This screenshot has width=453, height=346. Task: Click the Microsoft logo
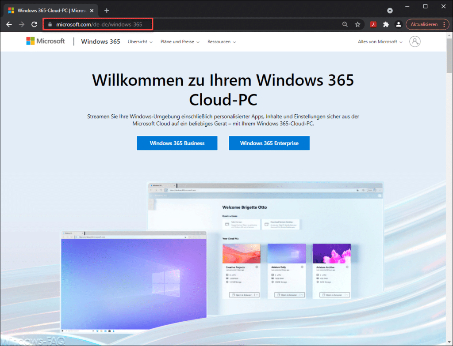pos(46,41)
